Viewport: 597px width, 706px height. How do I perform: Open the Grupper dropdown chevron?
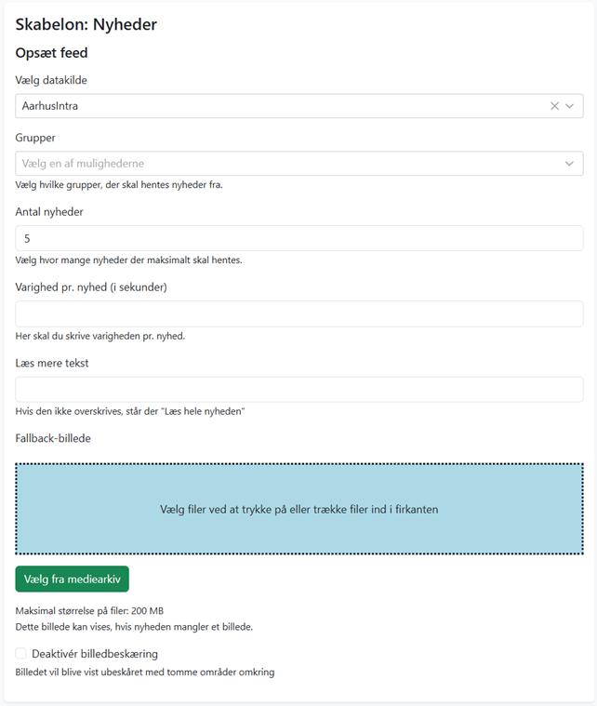tap(570, 164)
